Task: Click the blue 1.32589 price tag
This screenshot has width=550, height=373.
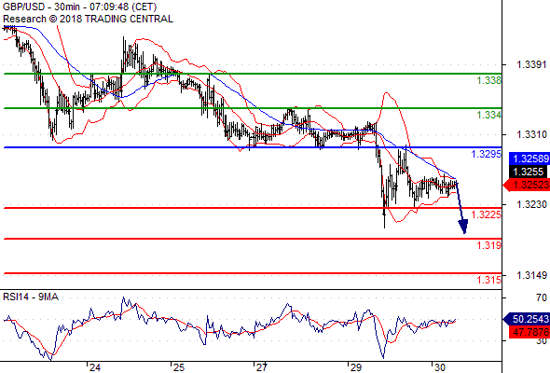Action: pyautogui.click(x=529, y=159)
